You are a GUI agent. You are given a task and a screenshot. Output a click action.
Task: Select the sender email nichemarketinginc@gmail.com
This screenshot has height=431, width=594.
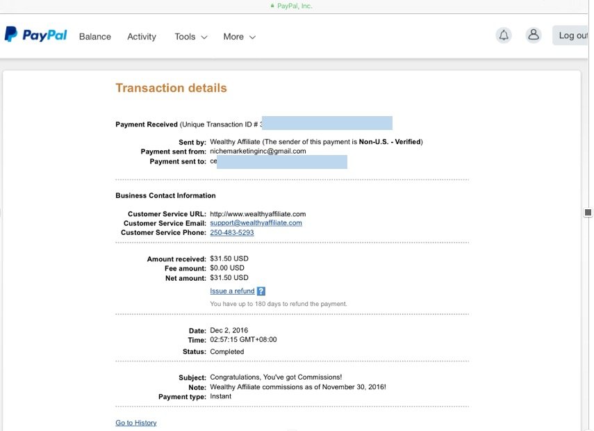(258, 151)
